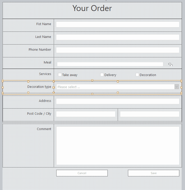Focus the Fist Name text field
This screenshot has height=190, width=185.
click(117, 25)
